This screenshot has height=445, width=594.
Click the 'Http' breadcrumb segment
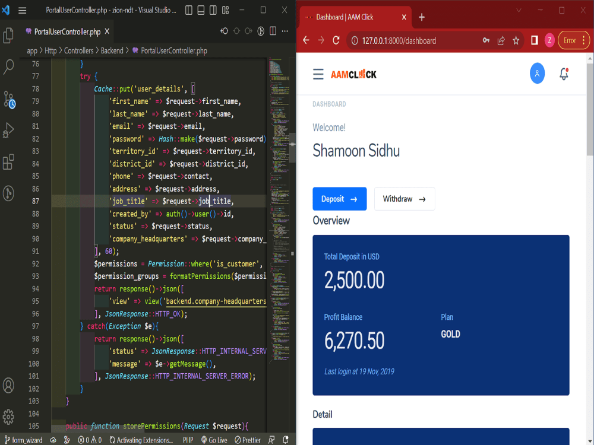[50, 50]
